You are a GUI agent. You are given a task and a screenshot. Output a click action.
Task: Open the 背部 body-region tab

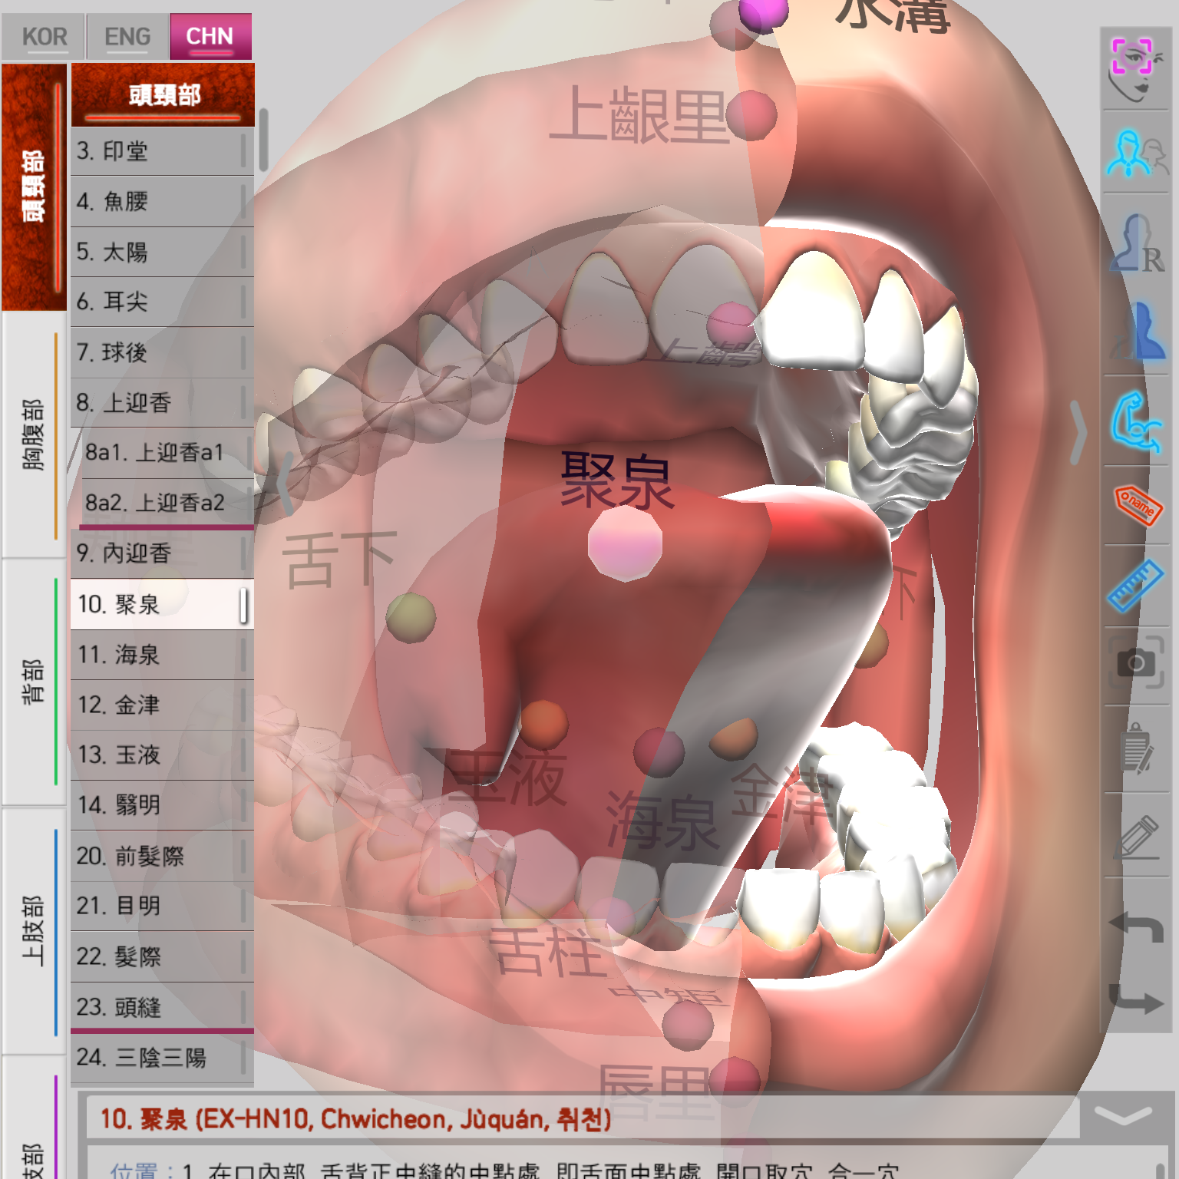point(34,682)
